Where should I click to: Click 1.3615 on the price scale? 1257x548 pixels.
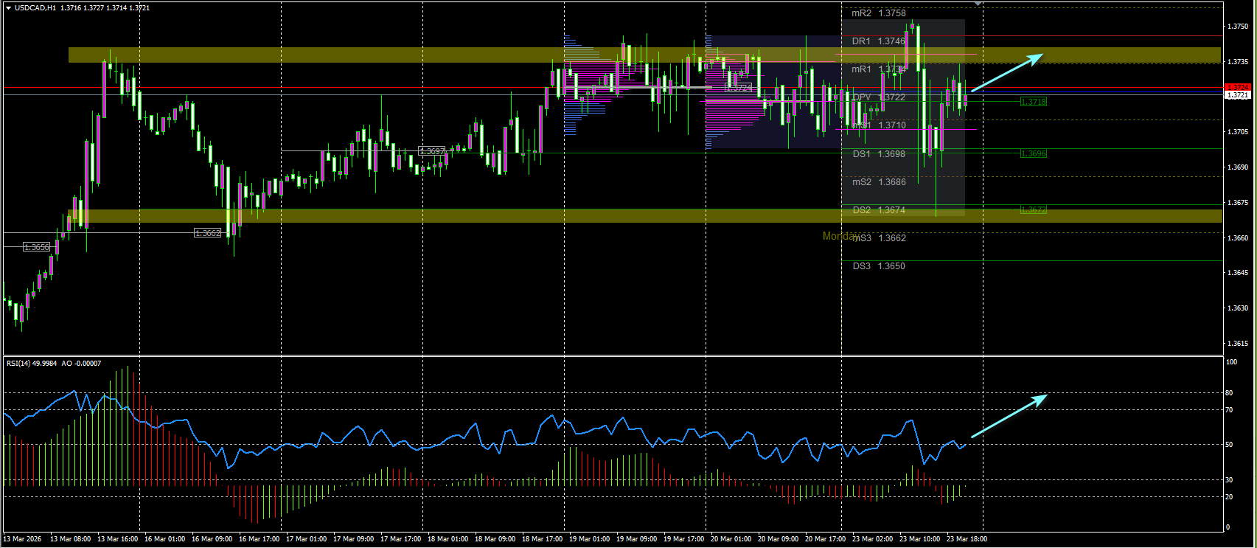pyautogui.click(x=1238, y=344)
